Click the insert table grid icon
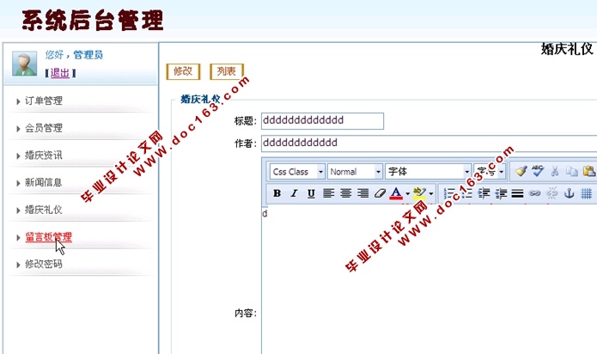 pyautogui.click(x=587, y=193)
